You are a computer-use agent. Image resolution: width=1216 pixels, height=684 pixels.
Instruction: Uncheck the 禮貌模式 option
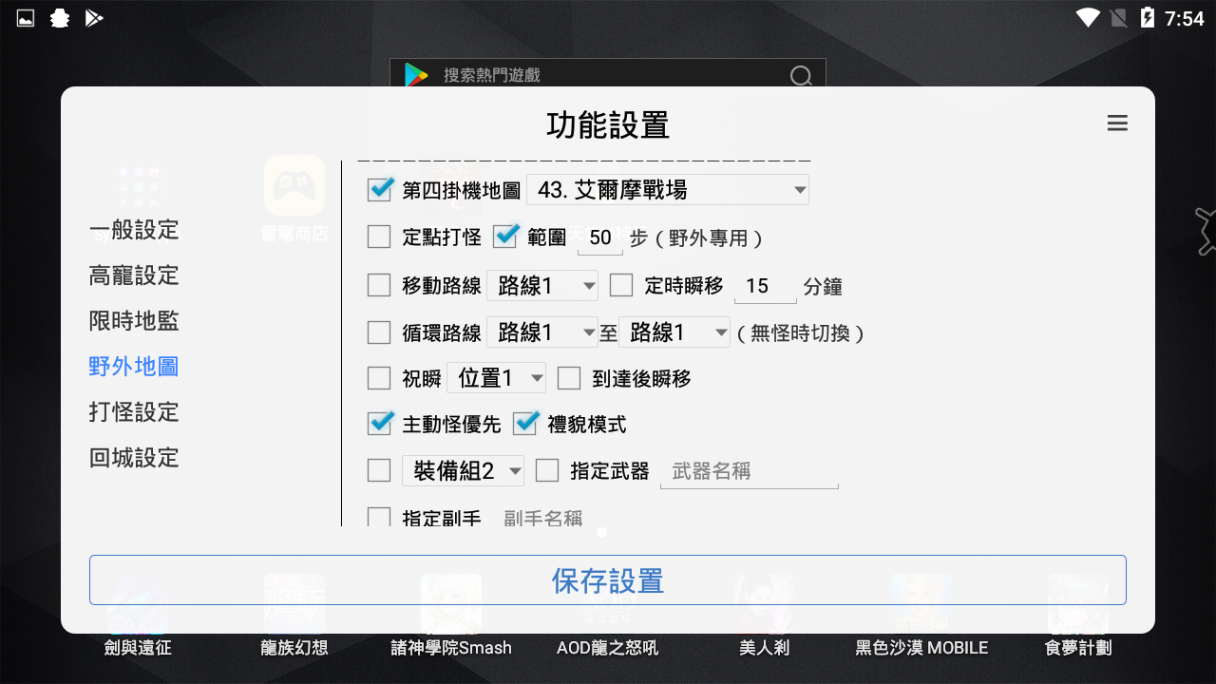pyautogui.click(x=525, y=424)
